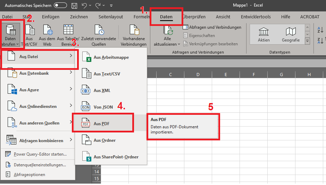
Task: Choose Aus PDF in submenu
Action: 111,124
